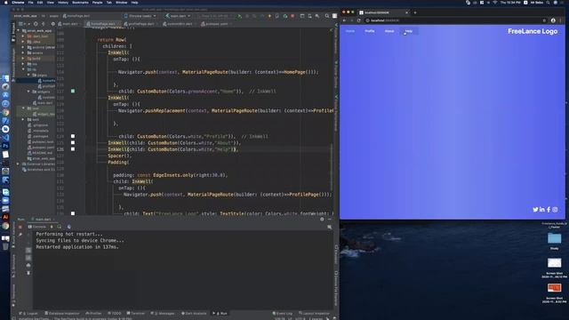The image size is (569, 320).
Task: Trigger Flutter hot reload lightning icon
Action: pyautogui.click(x=269, y=16)
